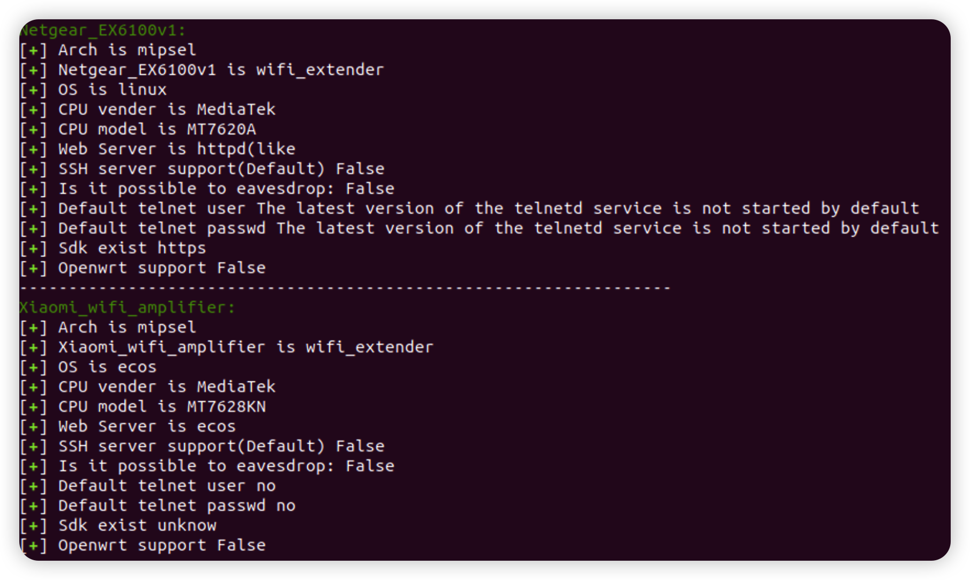Viewport: 970px width, 580px height.
Task: Click the green Netgear_EX6100v1 heading
Action: 102,31
